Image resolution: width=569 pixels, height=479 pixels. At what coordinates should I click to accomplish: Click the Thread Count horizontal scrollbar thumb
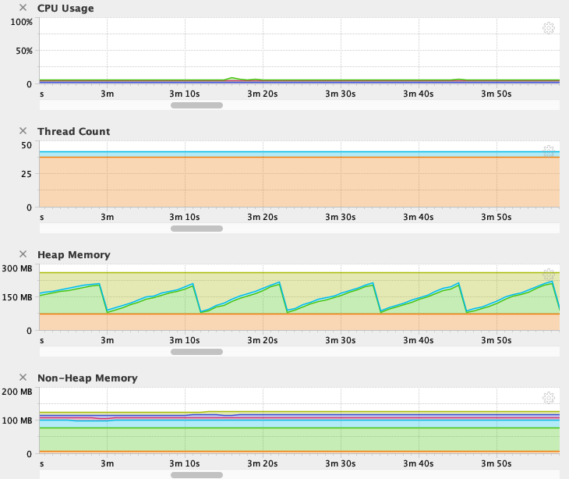pyautogui.click(x=196, y=229)
